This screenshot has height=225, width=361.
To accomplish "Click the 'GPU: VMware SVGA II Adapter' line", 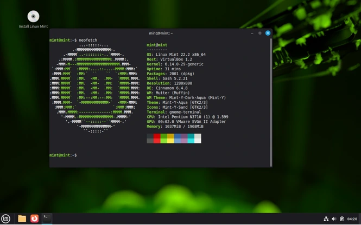I will [x=186, y=122].
